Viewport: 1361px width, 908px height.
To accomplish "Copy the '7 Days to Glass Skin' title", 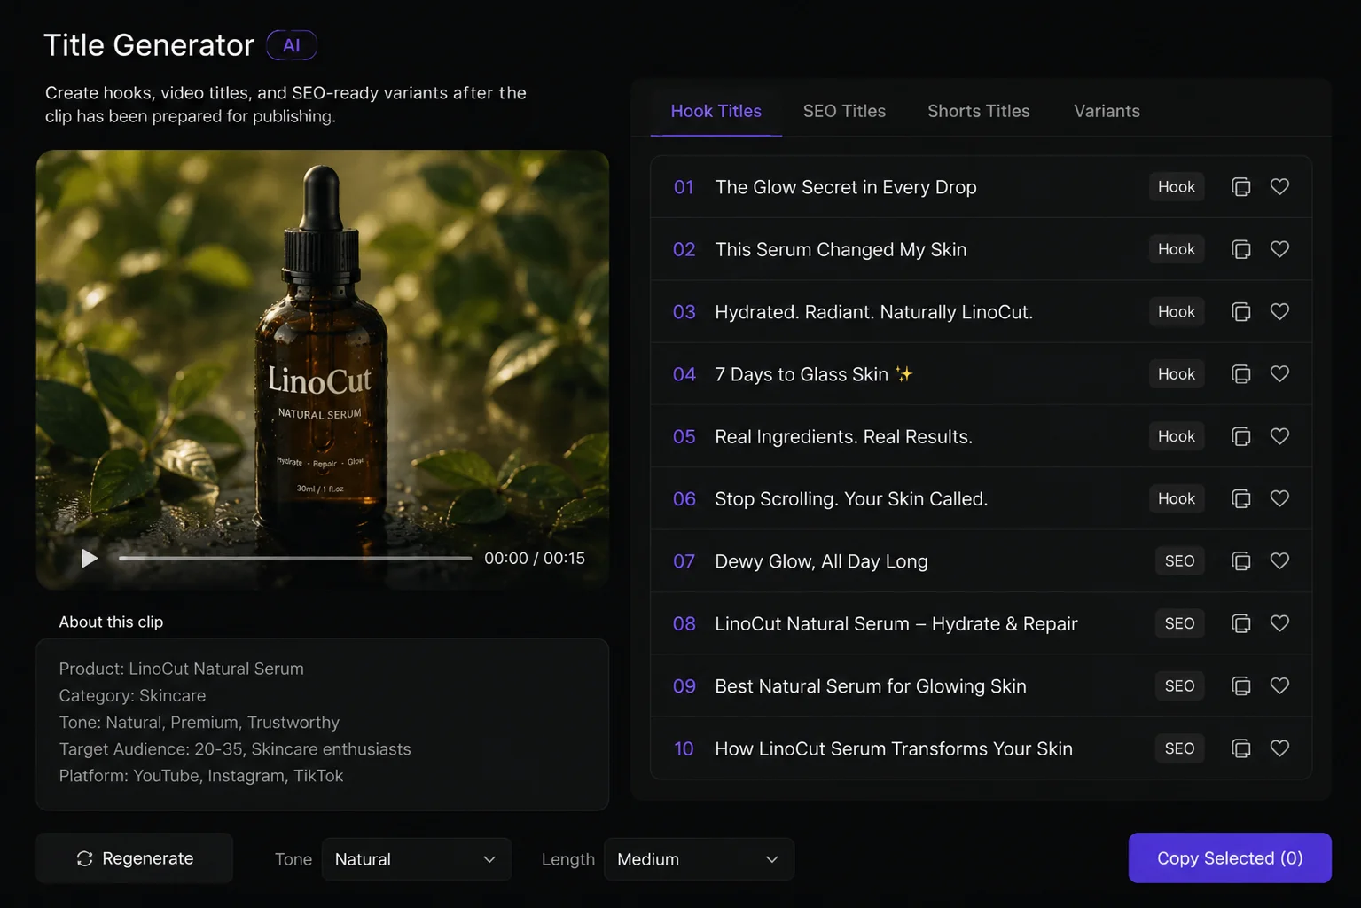I will coord(1241,374).
